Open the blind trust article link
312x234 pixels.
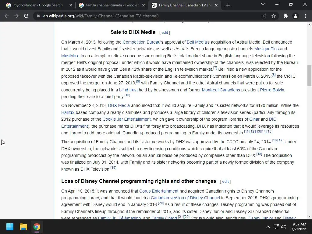tap(128, 90)
